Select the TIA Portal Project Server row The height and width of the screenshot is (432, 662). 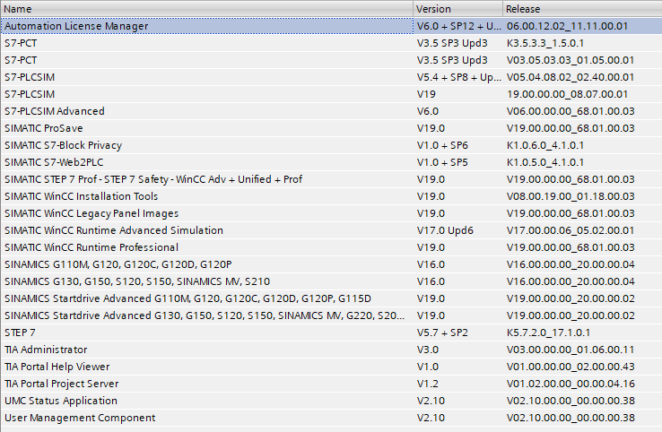coord(331,384)
